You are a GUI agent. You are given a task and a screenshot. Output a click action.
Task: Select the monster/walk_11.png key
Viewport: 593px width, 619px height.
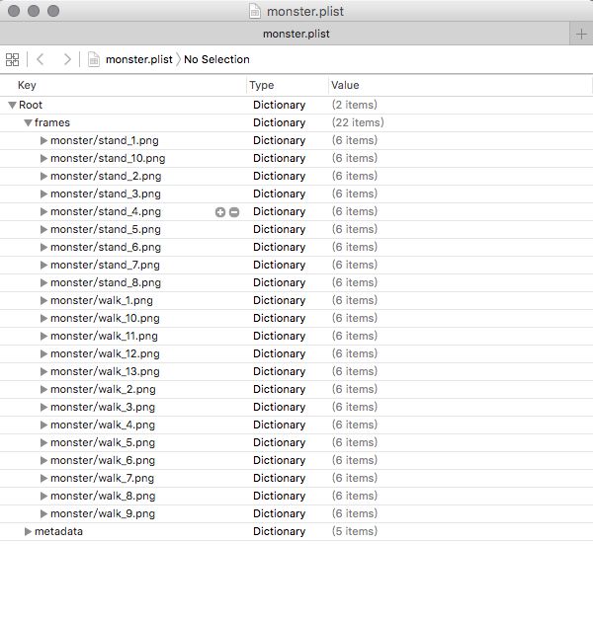click(x=104, y=337)
